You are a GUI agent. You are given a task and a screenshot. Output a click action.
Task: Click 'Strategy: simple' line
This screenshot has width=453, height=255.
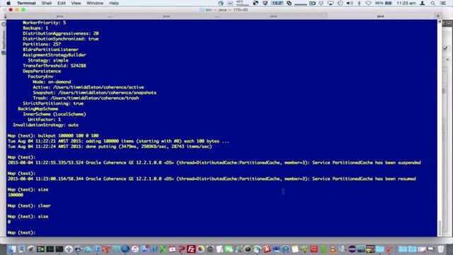tap(48, 60)
